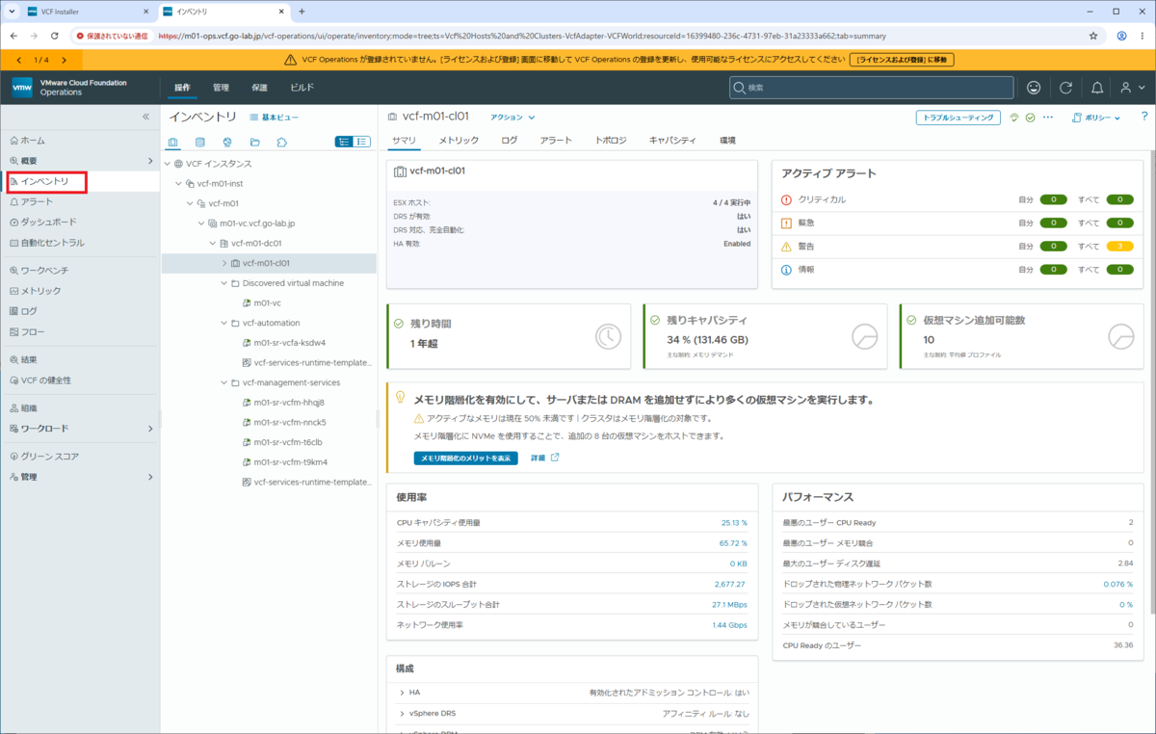Select インベントリ in sidebar
Screen dimensions: 1156x734
(46, 181)
